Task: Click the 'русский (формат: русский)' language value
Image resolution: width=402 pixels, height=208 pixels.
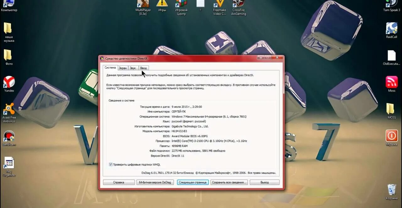Action: [189, 121]
